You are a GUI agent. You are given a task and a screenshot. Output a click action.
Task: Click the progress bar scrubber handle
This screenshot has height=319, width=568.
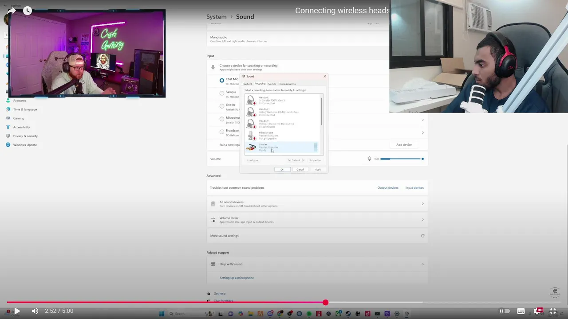(x=325, y=303)
